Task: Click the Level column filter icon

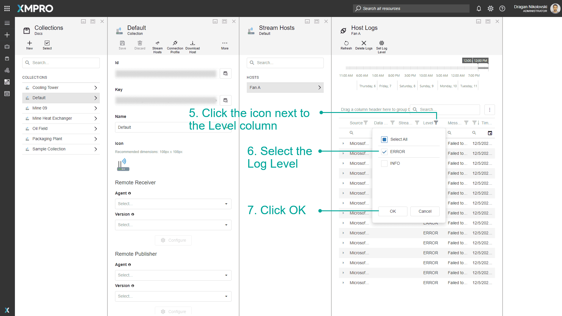Action: click(x=436, y=123)
